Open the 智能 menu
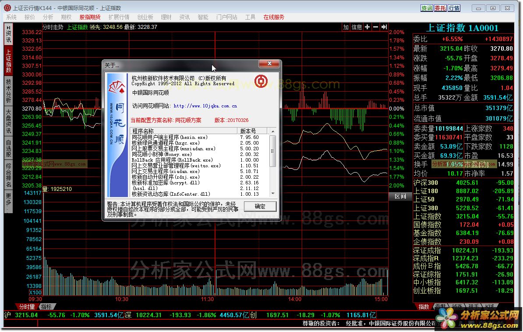 203,17
